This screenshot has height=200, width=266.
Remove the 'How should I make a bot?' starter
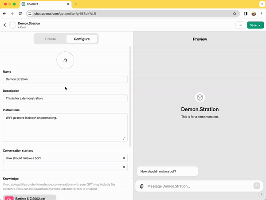124,158
